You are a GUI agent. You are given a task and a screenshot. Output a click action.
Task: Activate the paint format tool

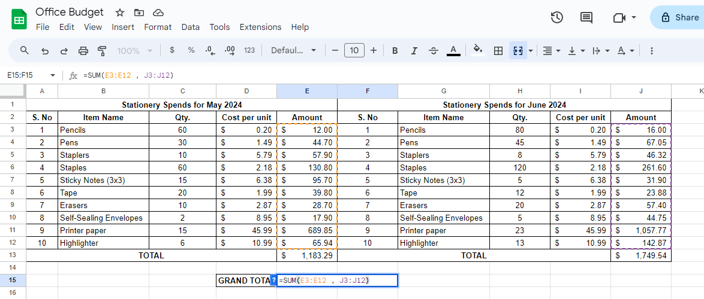click(x=103, y=51)
